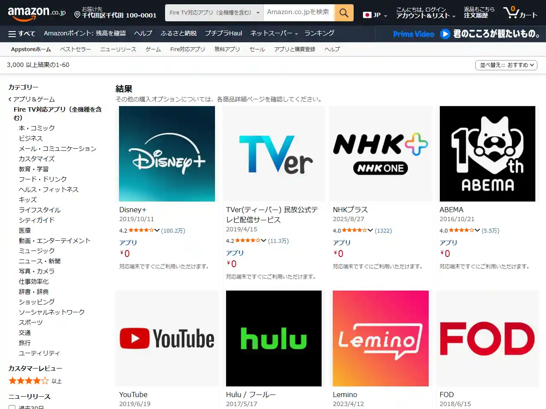
Task: Open the ニューリリース tab
Action: tap(118, 49)
